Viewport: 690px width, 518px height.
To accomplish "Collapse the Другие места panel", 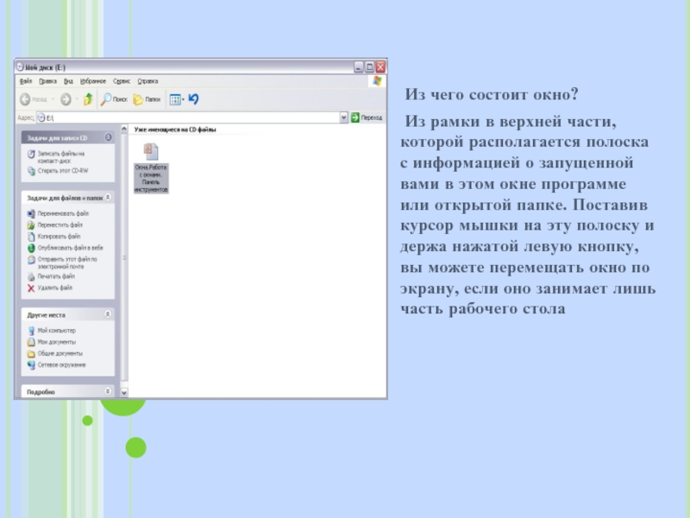I will click(x=108, y=315).
